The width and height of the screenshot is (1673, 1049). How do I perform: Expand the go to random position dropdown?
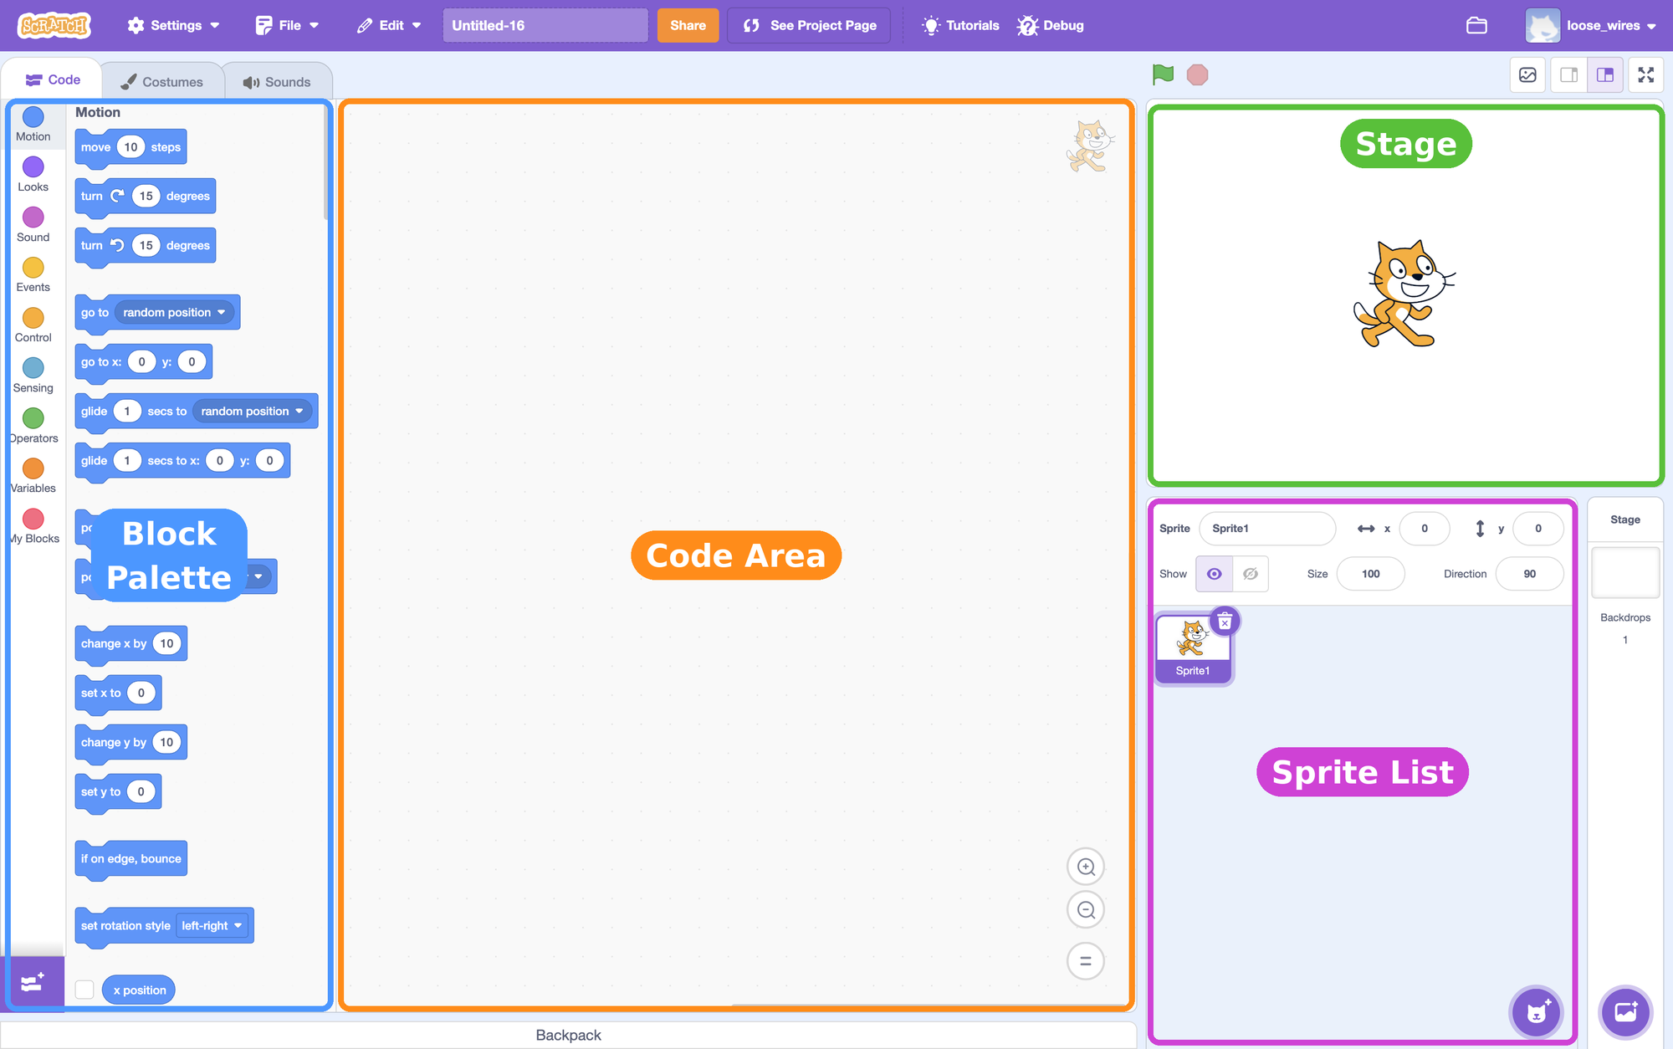coord(174,313)
